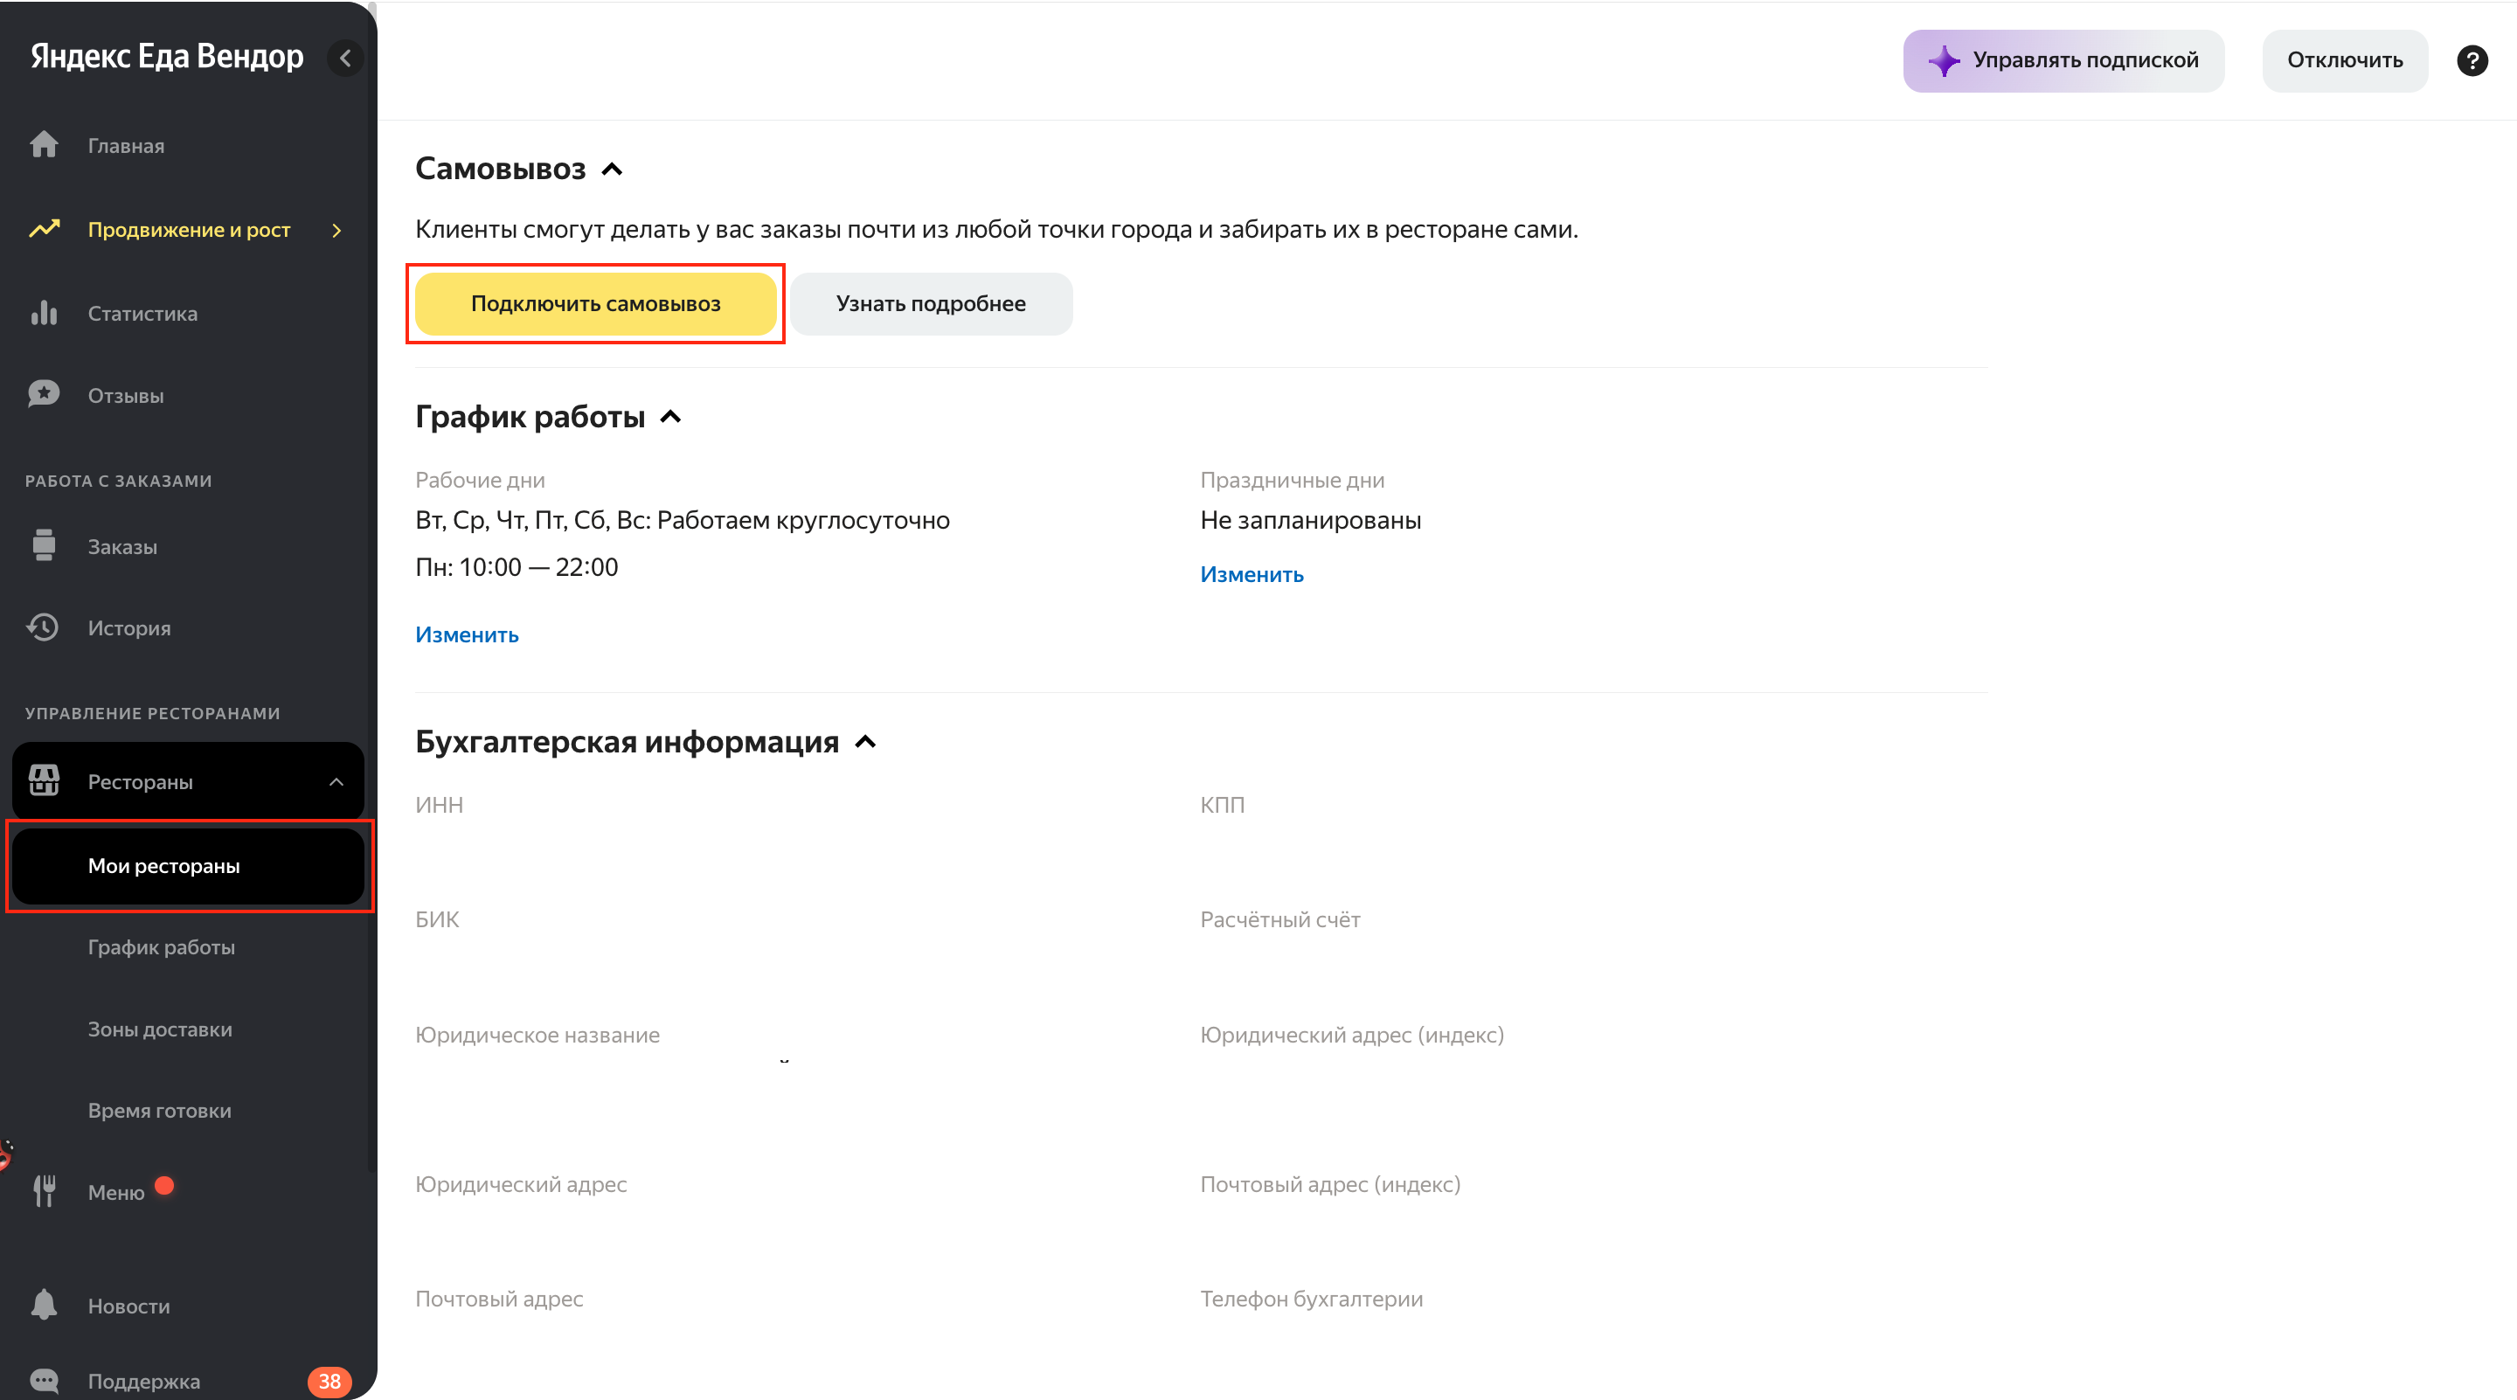Click the Меню fork and knife icon
Image resolution: width=2517 pixels, height=1400 pixels.
pos(44,1191)
